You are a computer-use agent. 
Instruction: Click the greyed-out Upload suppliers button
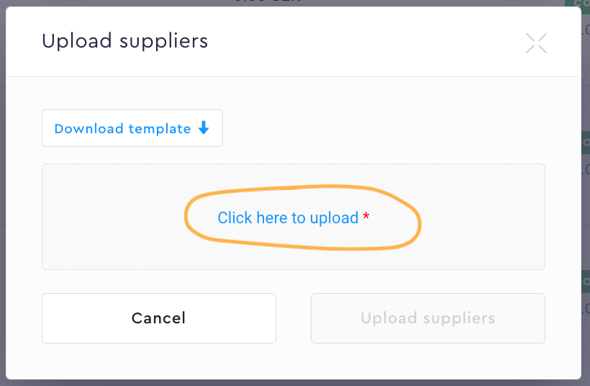[427, 318]
